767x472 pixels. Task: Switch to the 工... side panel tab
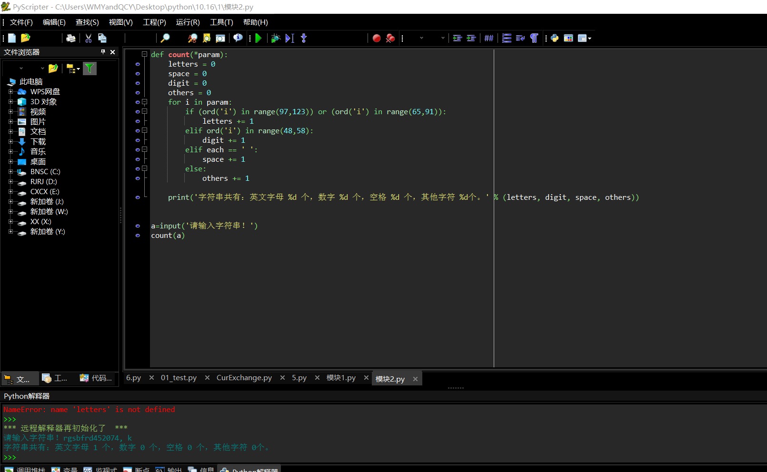pos(55,378)
